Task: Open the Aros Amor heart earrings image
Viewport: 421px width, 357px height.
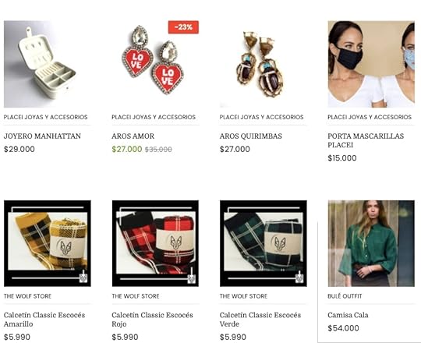Action: click(x=155, y=64)
